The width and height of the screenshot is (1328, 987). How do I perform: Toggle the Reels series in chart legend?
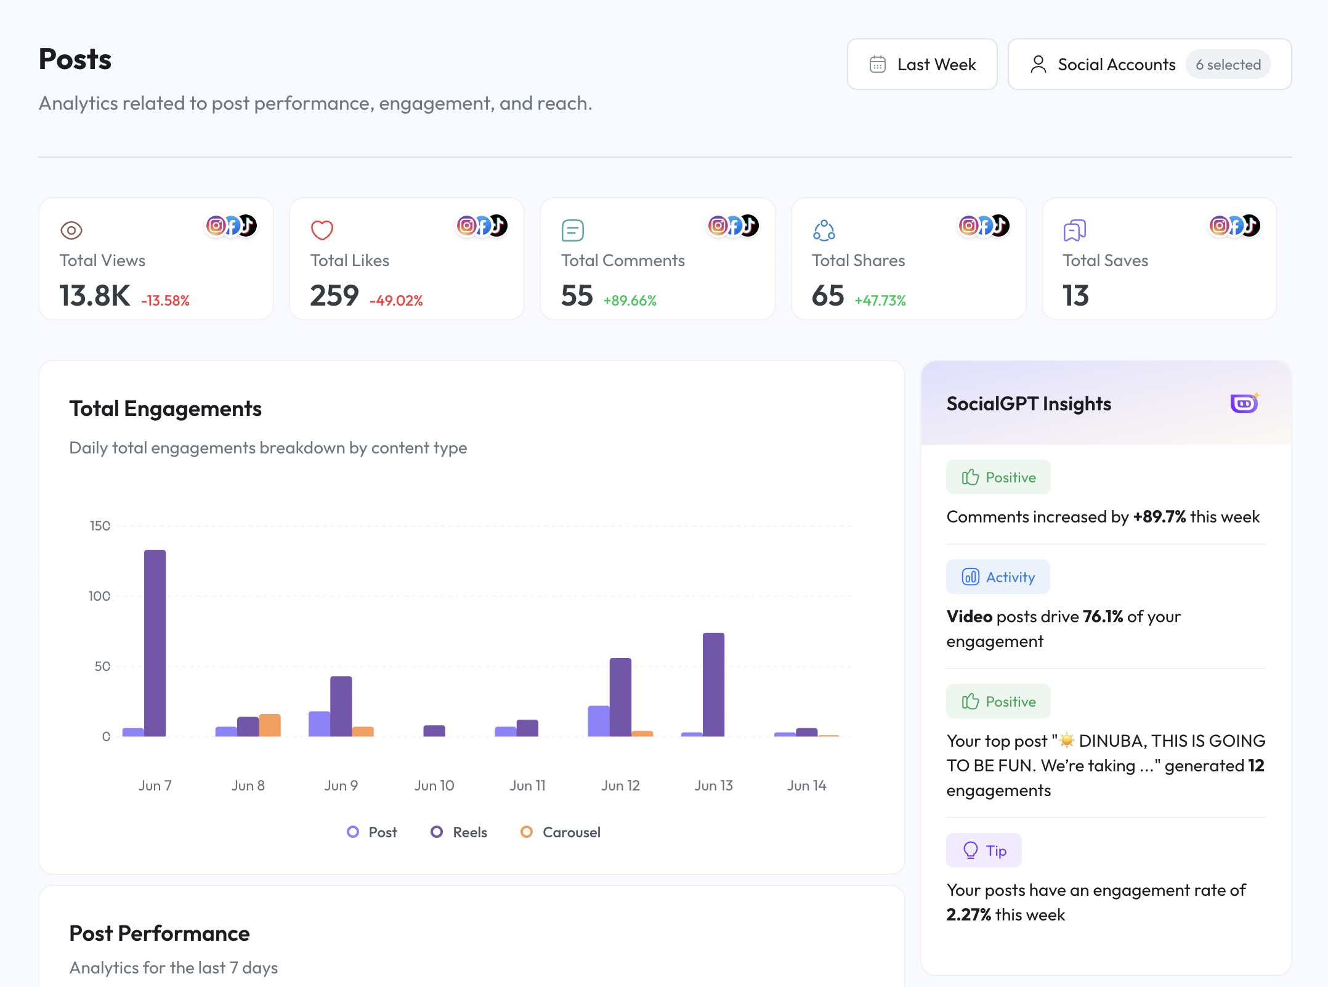459,832
